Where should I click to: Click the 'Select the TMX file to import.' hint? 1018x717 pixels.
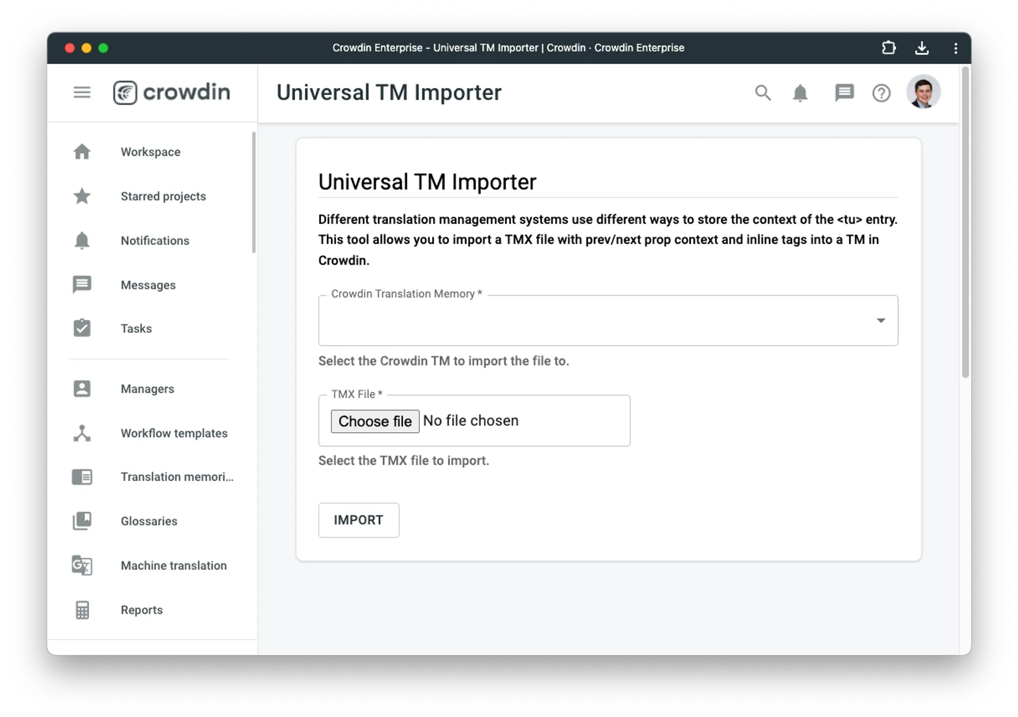pos(403,460)
